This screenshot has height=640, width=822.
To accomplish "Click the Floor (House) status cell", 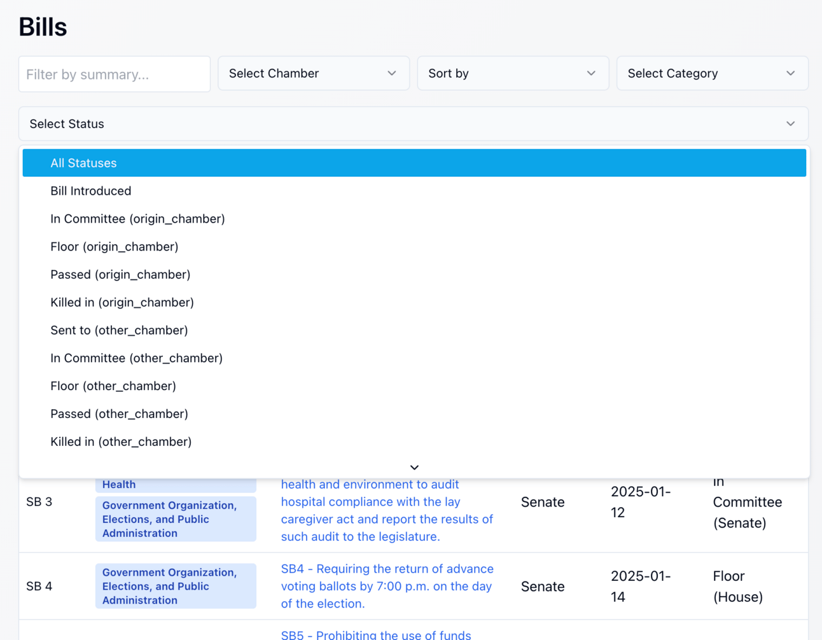I will 738,586.
